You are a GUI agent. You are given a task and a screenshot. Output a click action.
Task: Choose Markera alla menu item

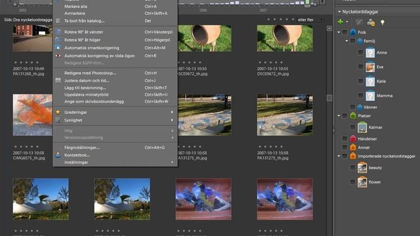(x=115, y=6)
